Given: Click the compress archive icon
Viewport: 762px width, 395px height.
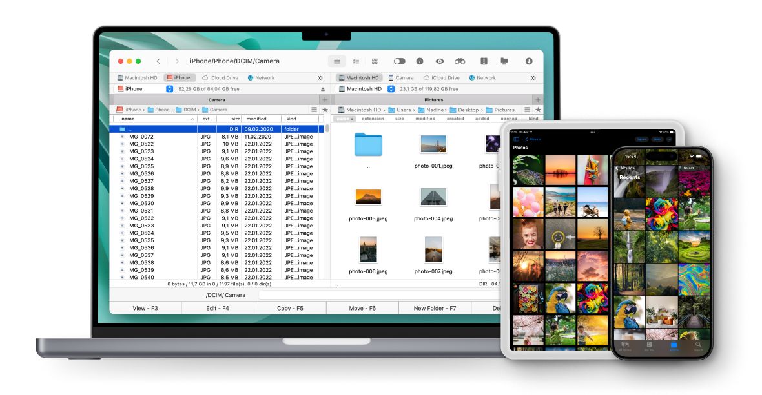Looking at the screenshot, I should point(484,61).
